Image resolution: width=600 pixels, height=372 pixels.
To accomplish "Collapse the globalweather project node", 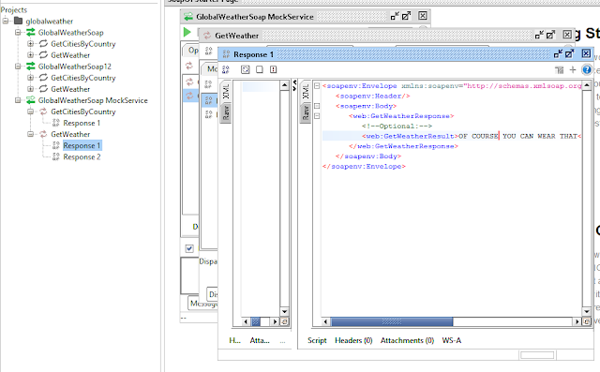I will tap(6, 21).
